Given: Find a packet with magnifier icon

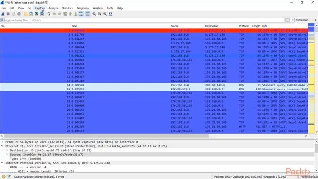Looking at the screenshot, I should pyautogui.click(x=49, y=14).
